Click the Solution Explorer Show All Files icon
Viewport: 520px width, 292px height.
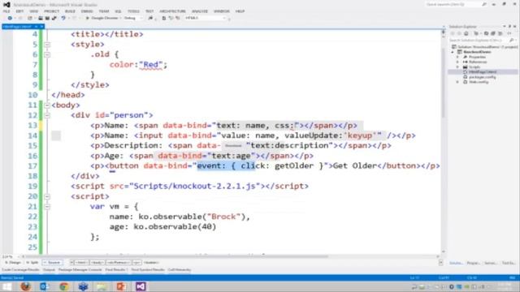pyautogui.click(x=500, y=33)
